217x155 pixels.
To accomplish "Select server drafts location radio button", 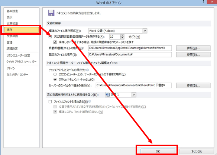I will pos(55,74).
